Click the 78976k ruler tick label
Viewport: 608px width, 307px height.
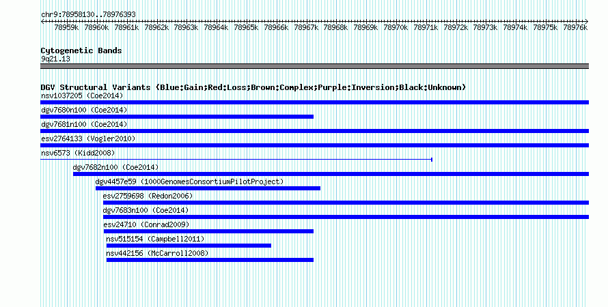575,27
